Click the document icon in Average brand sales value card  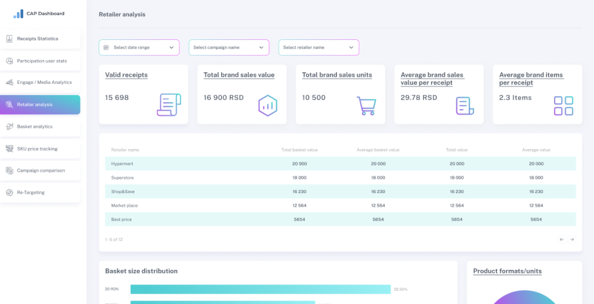coord(464,105)
